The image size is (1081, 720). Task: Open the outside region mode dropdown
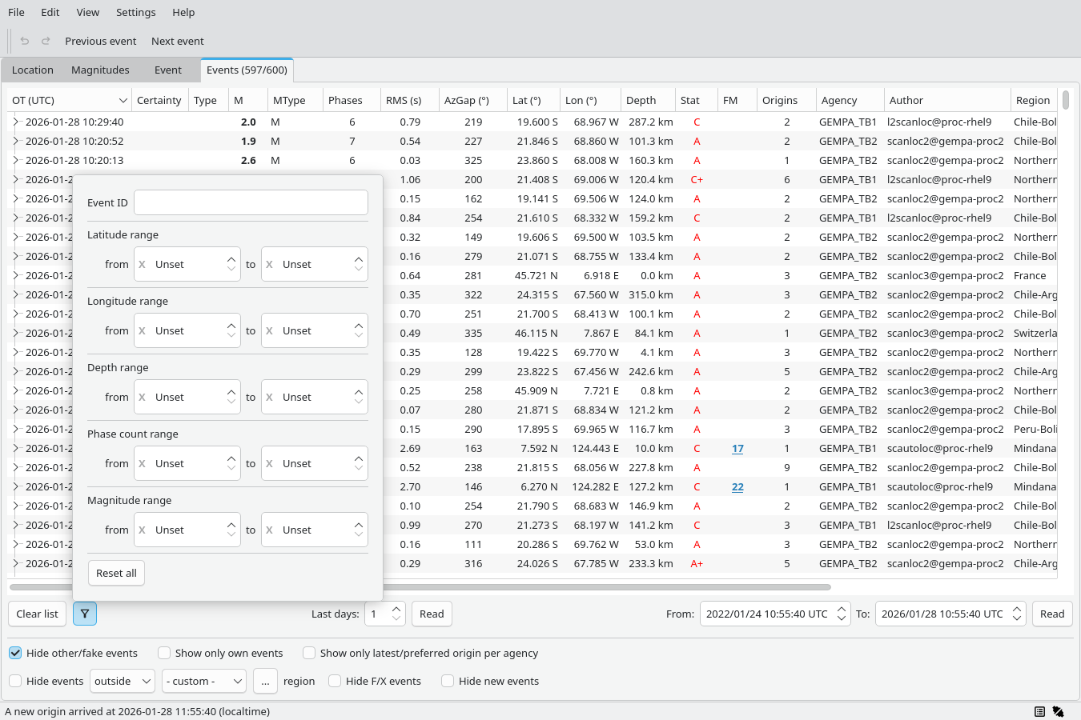click(x=123, y=681)
